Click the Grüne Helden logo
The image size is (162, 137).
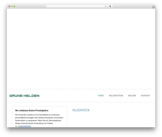(x=24, y=96)
